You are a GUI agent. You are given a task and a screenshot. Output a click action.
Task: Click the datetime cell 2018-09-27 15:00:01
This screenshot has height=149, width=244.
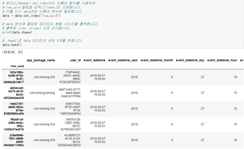pos(98,125)
